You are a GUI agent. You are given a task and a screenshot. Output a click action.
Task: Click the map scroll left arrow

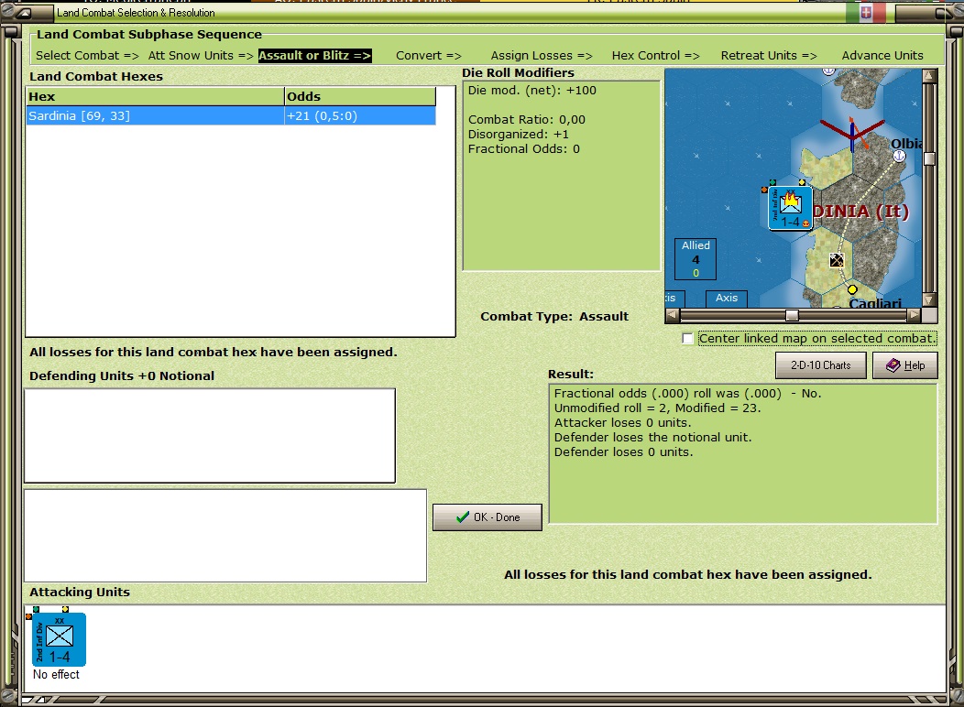click(x=672, y=315)
